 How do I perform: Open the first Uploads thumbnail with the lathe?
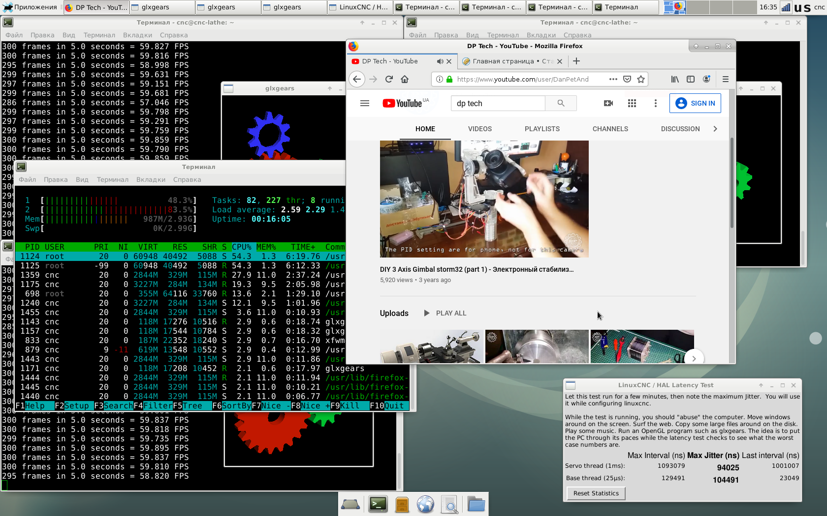[432, 346]
